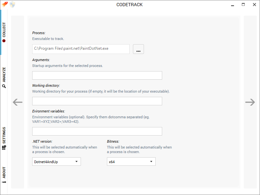Image resolution: width=260 pixels, height=195 pixels.
Task: Browse for executable with ellipsis button
Action: (138, 49)
